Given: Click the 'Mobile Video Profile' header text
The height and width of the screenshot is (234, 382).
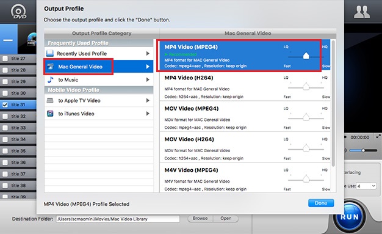Looking at the screenshot, I should [x=74, y=90].
